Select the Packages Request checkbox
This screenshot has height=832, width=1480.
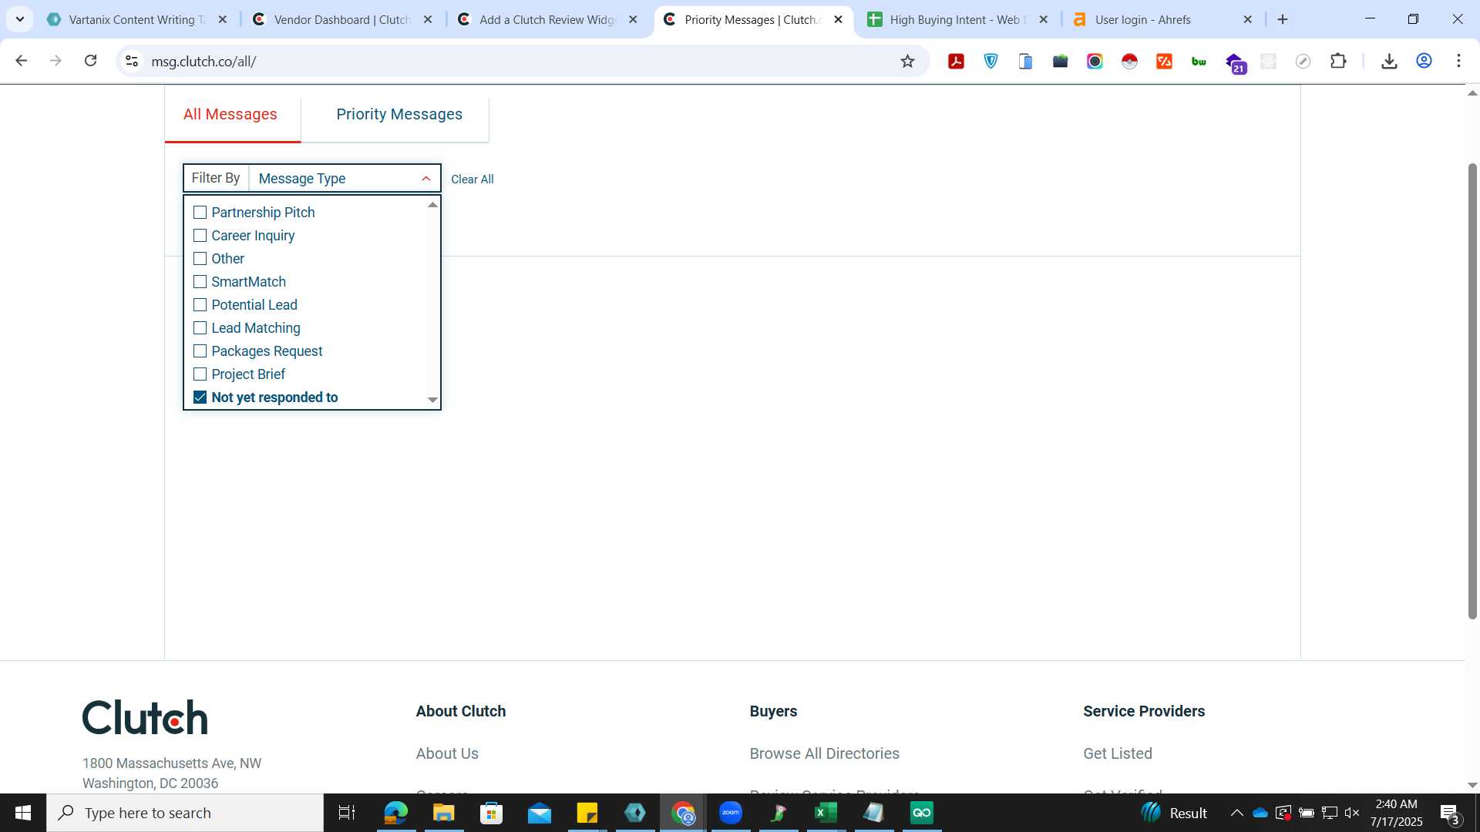[x=200, y=351]
